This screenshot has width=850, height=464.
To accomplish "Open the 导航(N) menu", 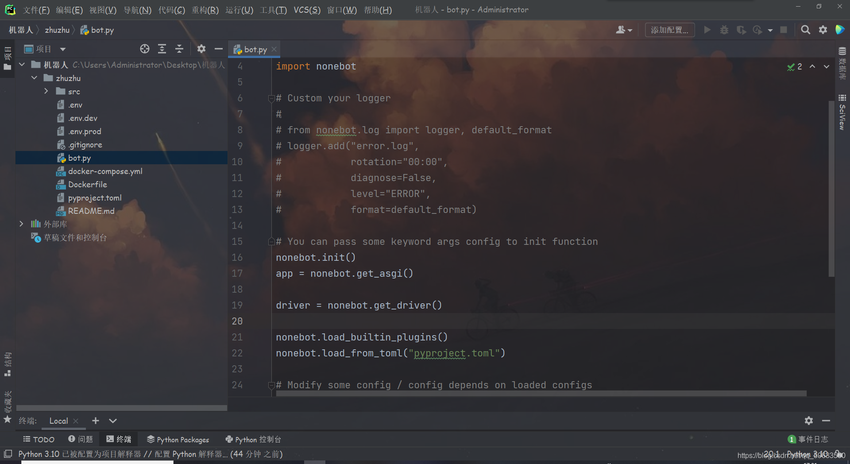I will (138, 10).
